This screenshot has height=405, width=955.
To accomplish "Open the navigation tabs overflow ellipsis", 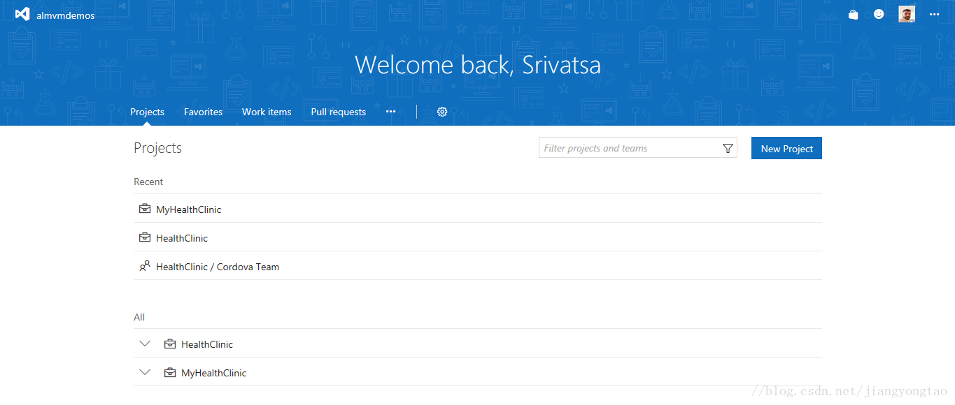I will 390,111.
